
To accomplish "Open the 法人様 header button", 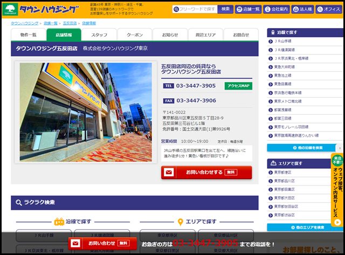I will tap(303, 9).
